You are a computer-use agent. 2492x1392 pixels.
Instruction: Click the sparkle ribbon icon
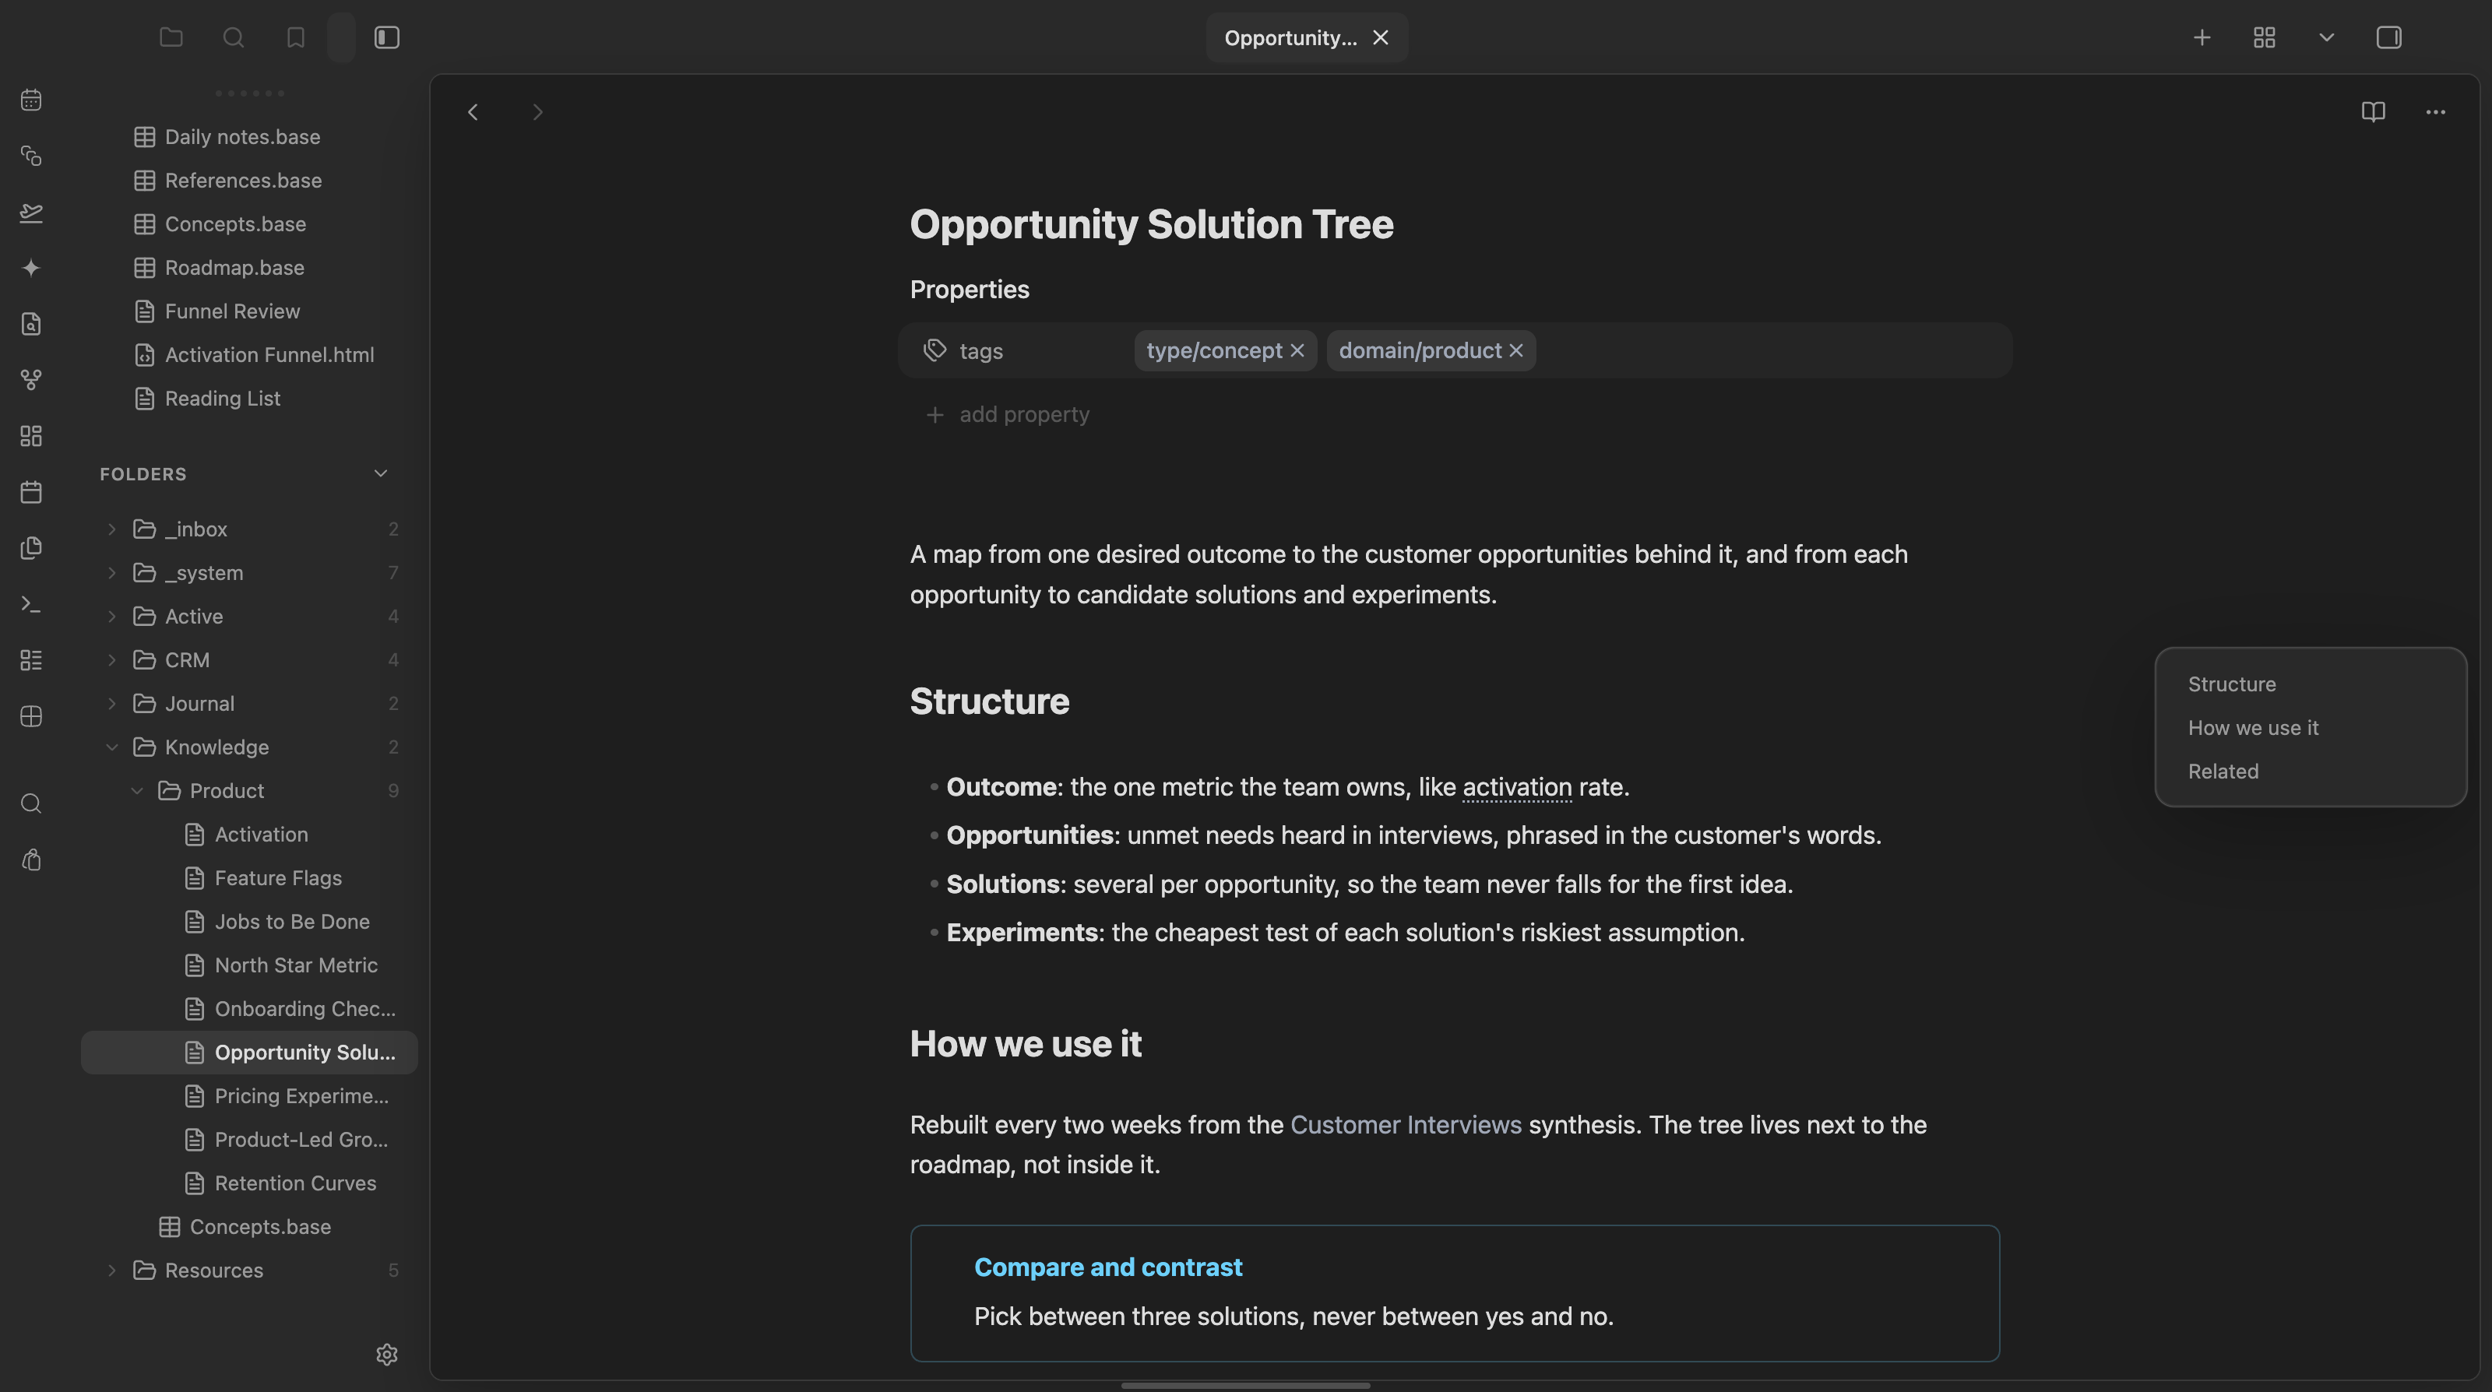pos(31,268)
